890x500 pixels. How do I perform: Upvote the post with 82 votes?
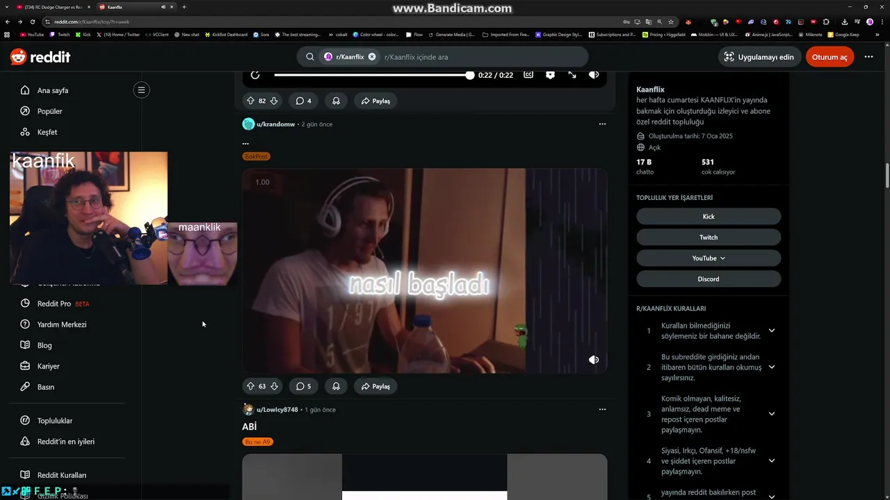coord(250,101)
